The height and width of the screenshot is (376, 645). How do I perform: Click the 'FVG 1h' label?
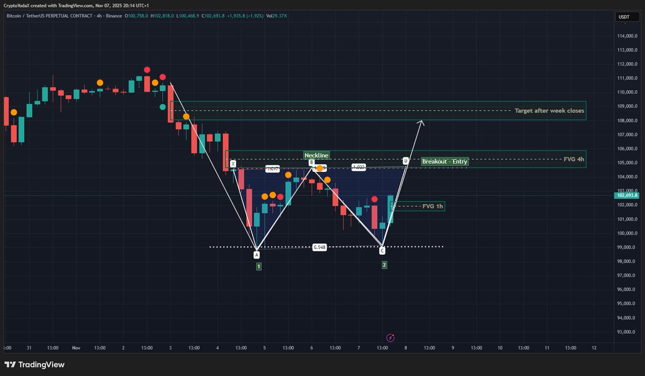(x=433, y=206)
